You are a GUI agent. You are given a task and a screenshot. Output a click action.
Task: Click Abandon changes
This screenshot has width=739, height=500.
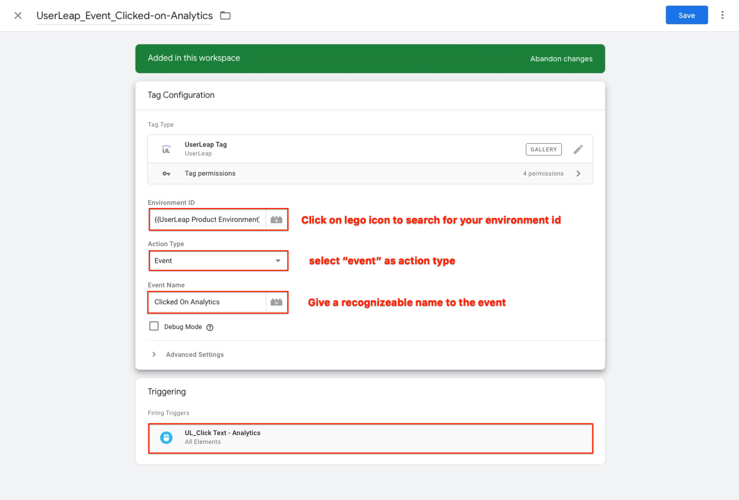tap(561, 59)
